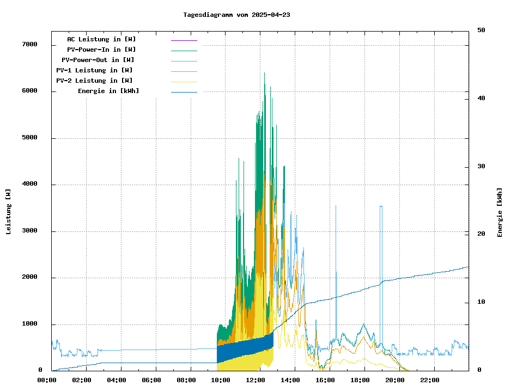Pick the 16:00 time axis tick label
The width and height of the screenshot is (523, 392).
pos(325,380)
